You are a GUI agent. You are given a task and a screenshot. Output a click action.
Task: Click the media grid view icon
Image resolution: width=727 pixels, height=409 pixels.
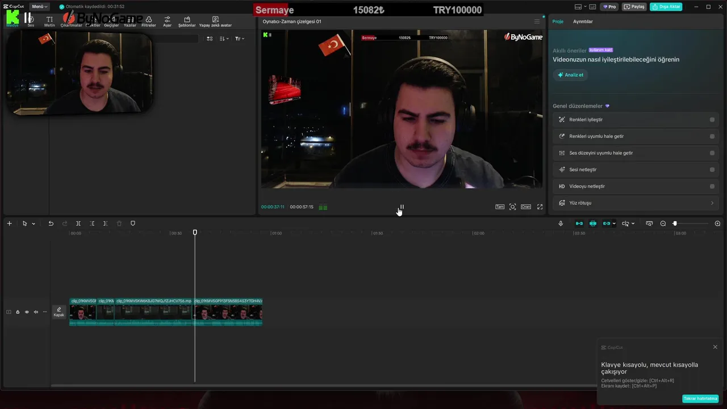point(210,39)
